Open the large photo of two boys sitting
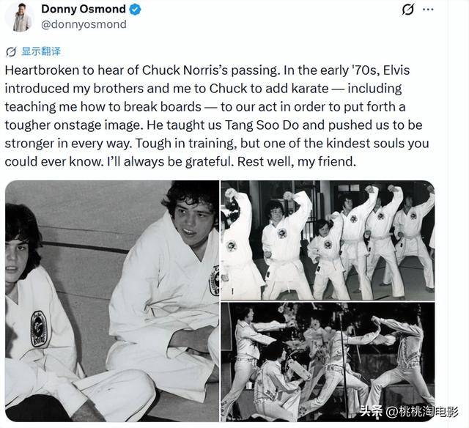The image size is (469, 428). coord(112,301)
